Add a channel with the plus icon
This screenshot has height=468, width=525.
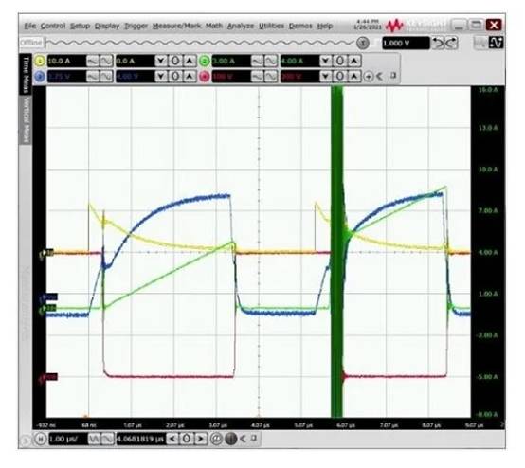coord(369,77)
